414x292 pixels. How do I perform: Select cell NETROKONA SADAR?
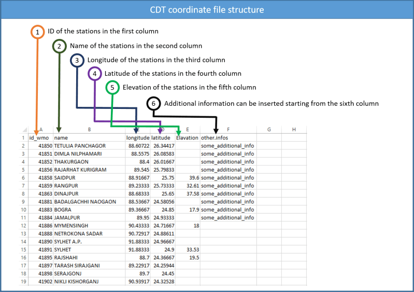point(89,234)
